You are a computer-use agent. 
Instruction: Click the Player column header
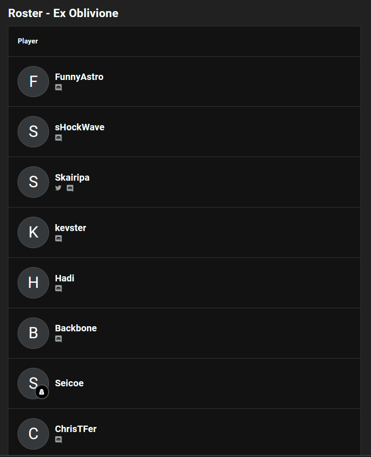(x=28, y=41)
